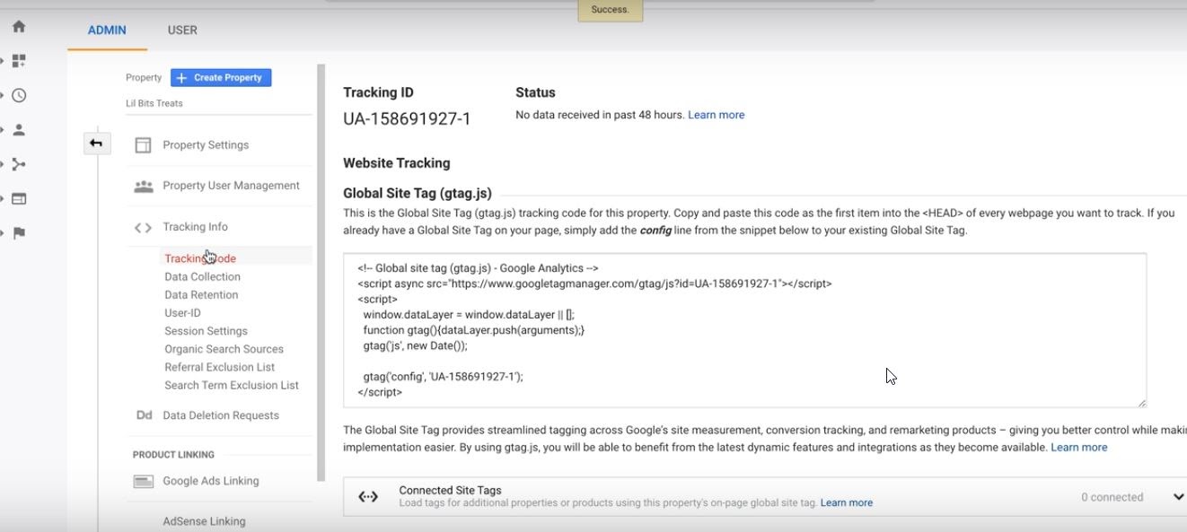Image resolution: width=1187 pixels, height=532 pixels.
Task: Click the Conversions flag icon
Action: pos(19,233)
